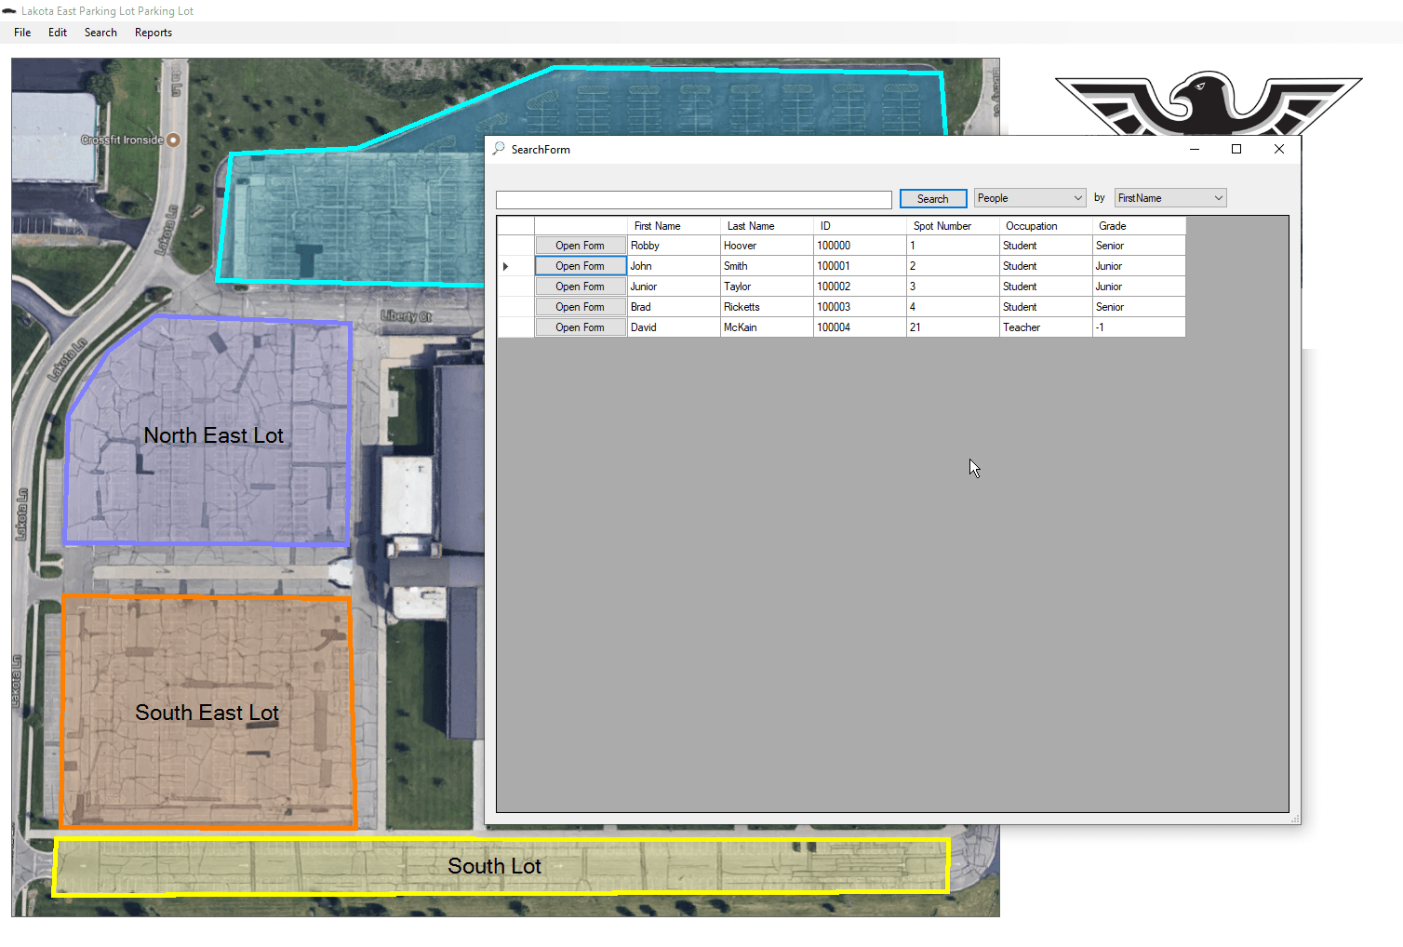Click cell 'Taylor' in Last Name
The height and width of the screenshot is (947, 1403).
point(767,287)
